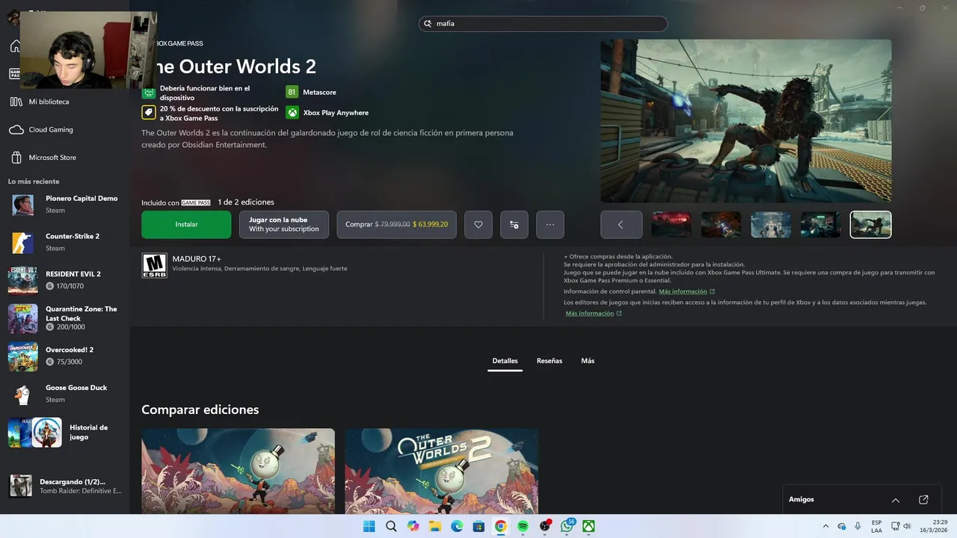Open Overcooked! 2 in recent list
This screenshot has width=957, height=538.
(64, 356)
